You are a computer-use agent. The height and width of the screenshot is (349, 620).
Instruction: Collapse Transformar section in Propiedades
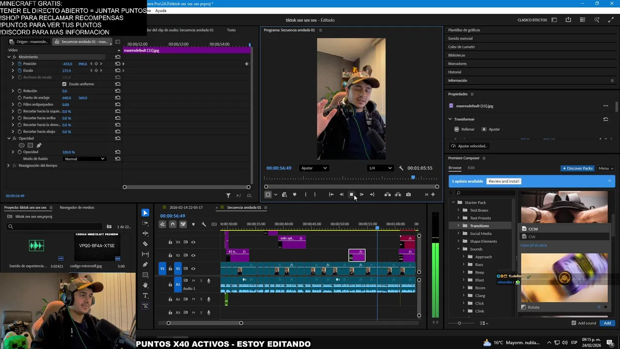[450, 119]
